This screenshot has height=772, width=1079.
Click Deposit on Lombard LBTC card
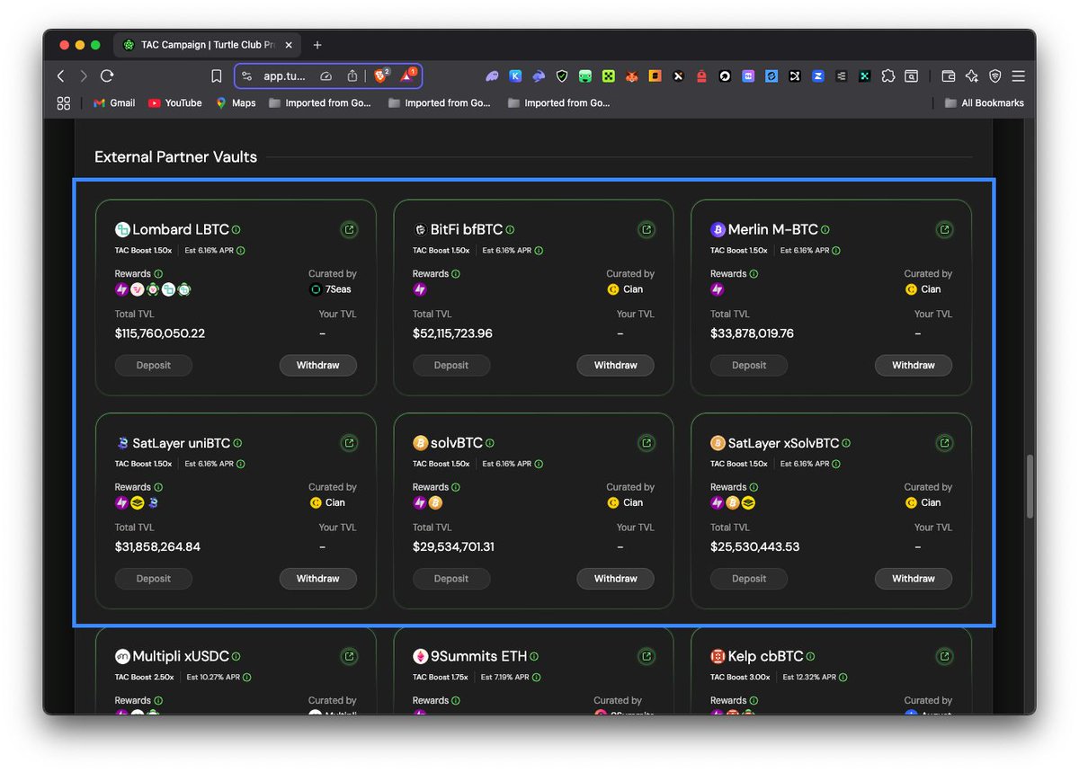154,366
